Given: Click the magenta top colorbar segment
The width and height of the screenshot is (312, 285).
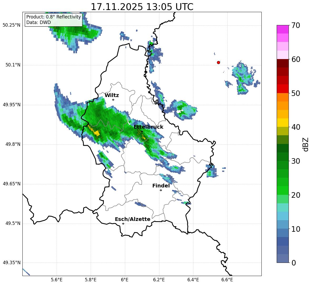Looking at the screenshot, I should (x=282, y=29).
